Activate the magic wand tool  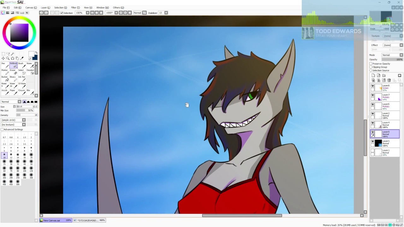coord(13,54)
